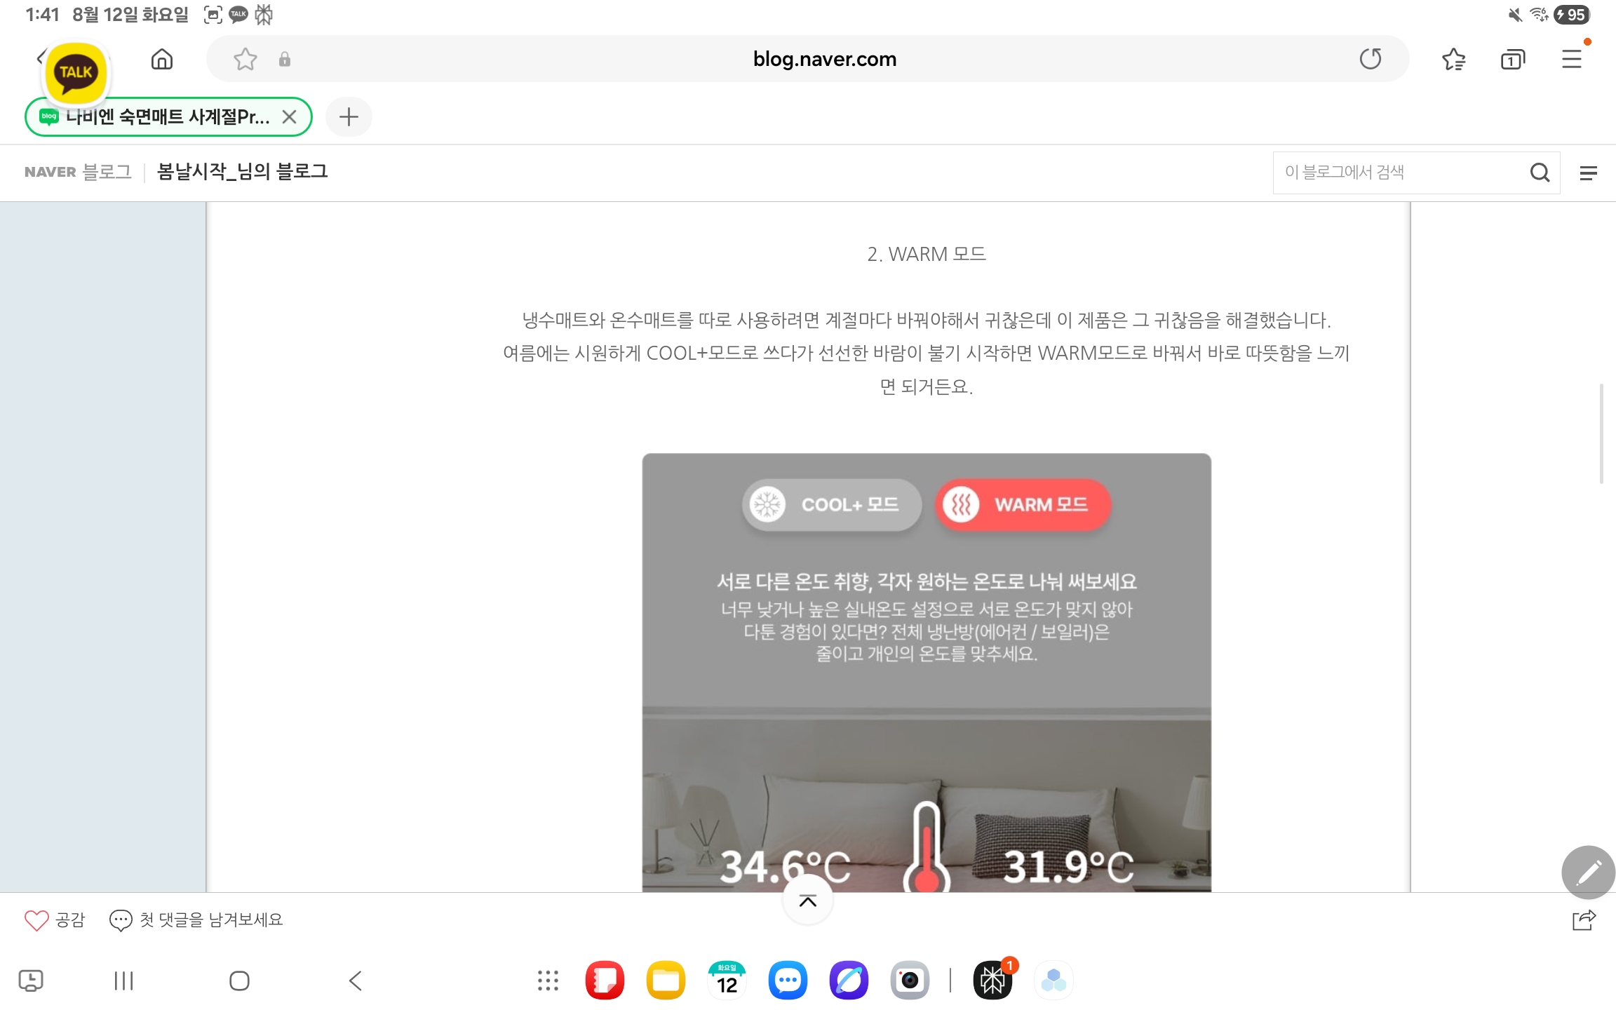This screenshot has height=1010, width=1616.
Task: Open the tab manager showing 1 tab
Action: [1513, 60]
